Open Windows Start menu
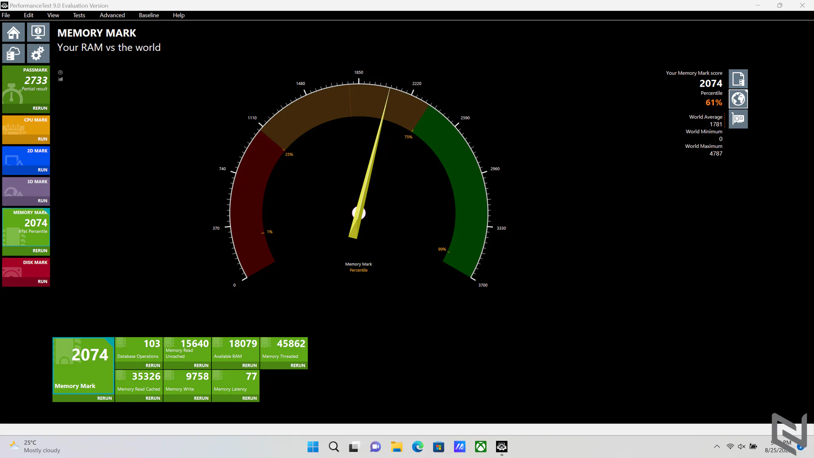Image resolution: width=814 pixels, height=458 pixels. (x=313, y=447)
